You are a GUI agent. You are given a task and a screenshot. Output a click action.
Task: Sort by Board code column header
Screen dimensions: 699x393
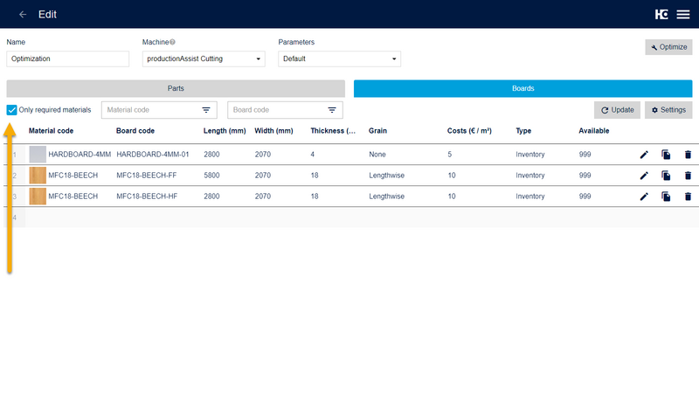[135, 131]
